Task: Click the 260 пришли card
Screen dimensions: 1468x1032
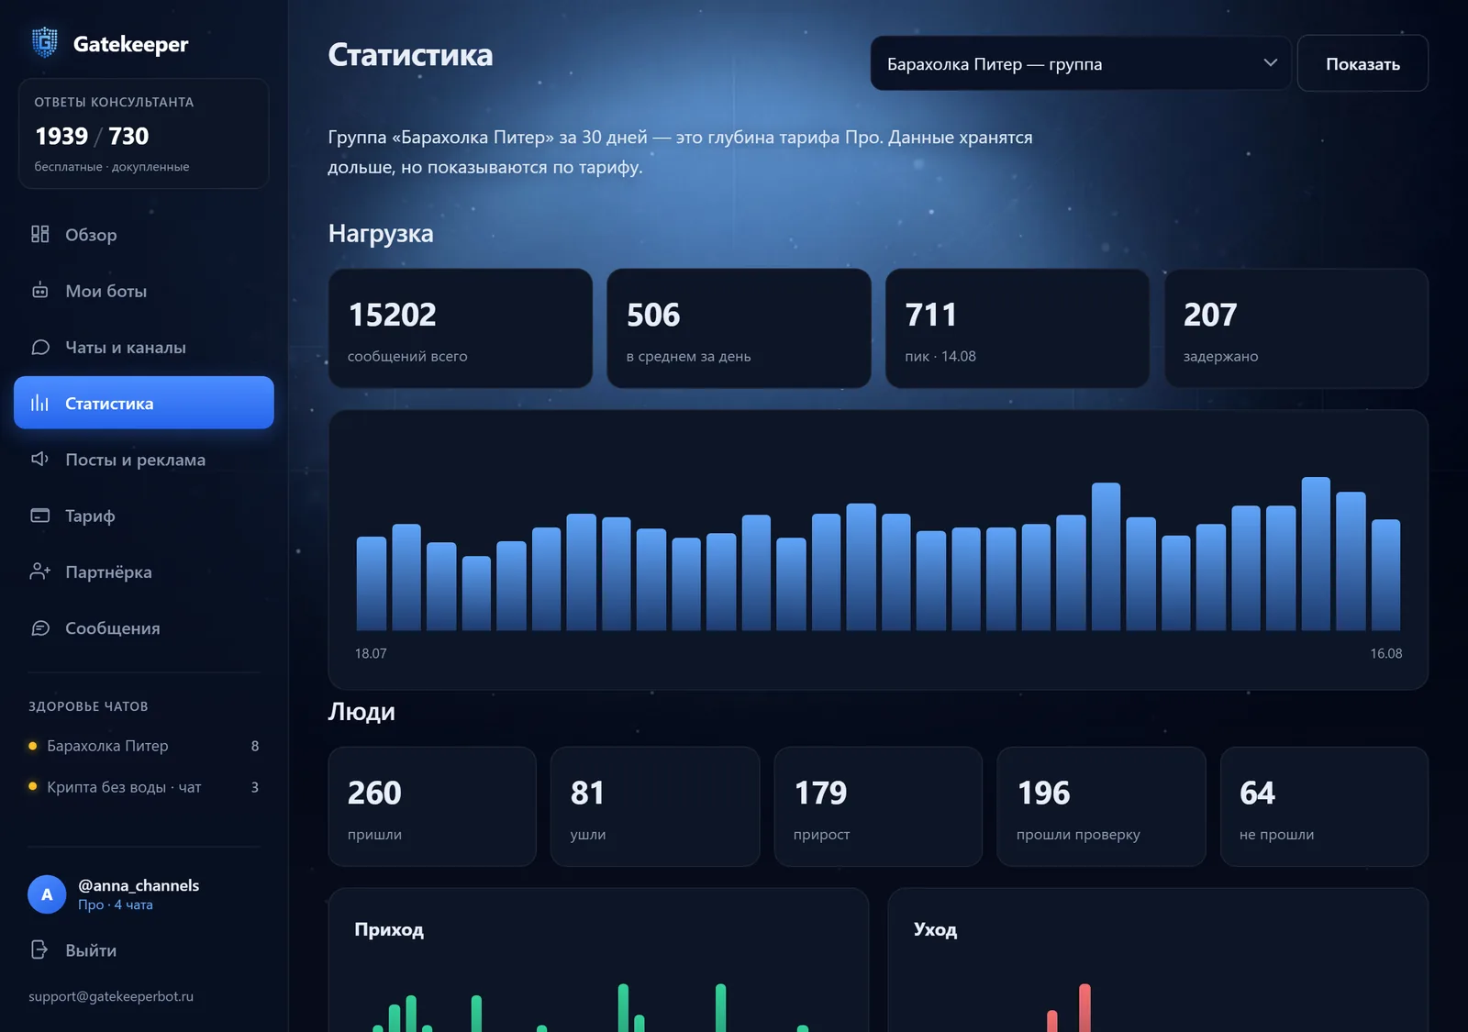Action: [x=432, y=806]
